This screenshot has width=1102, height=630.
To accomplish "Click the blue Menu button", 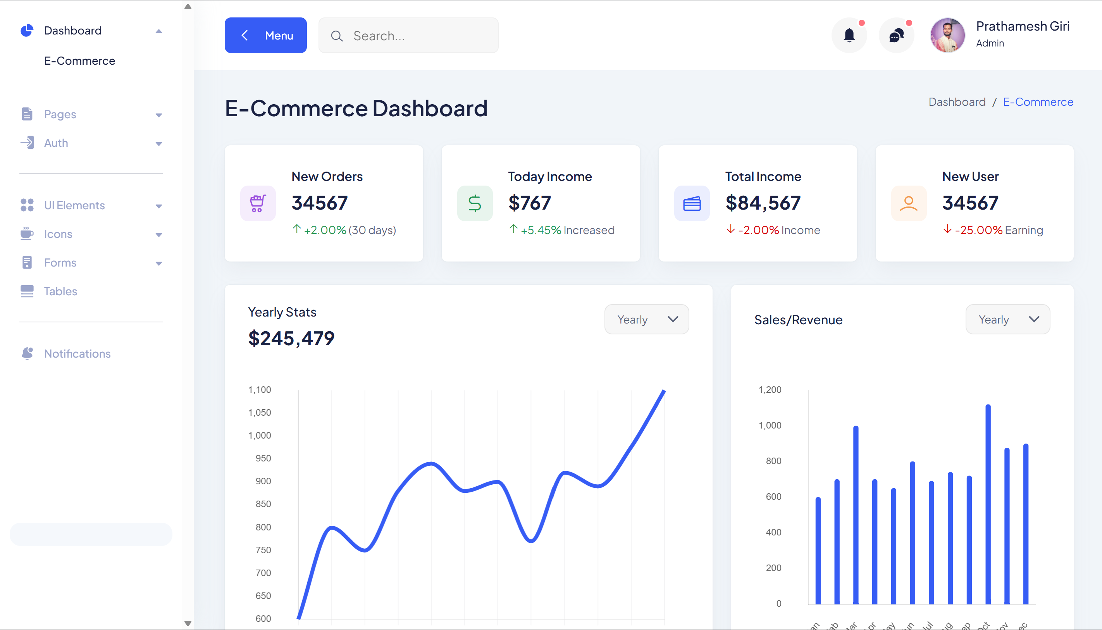I will pos(265,36).
